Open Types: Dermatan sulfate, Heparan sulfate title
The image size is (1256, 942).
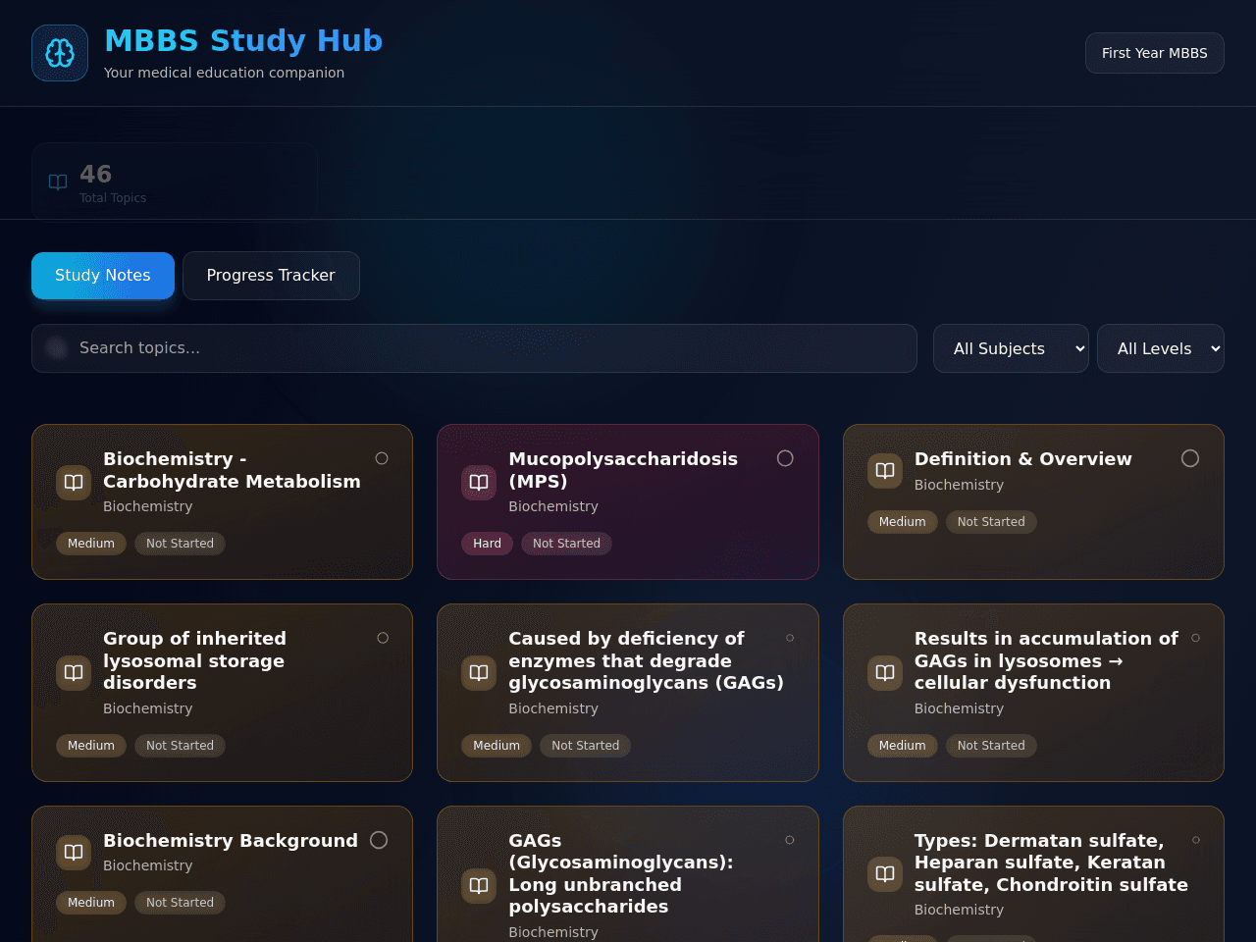[1051, 863]
